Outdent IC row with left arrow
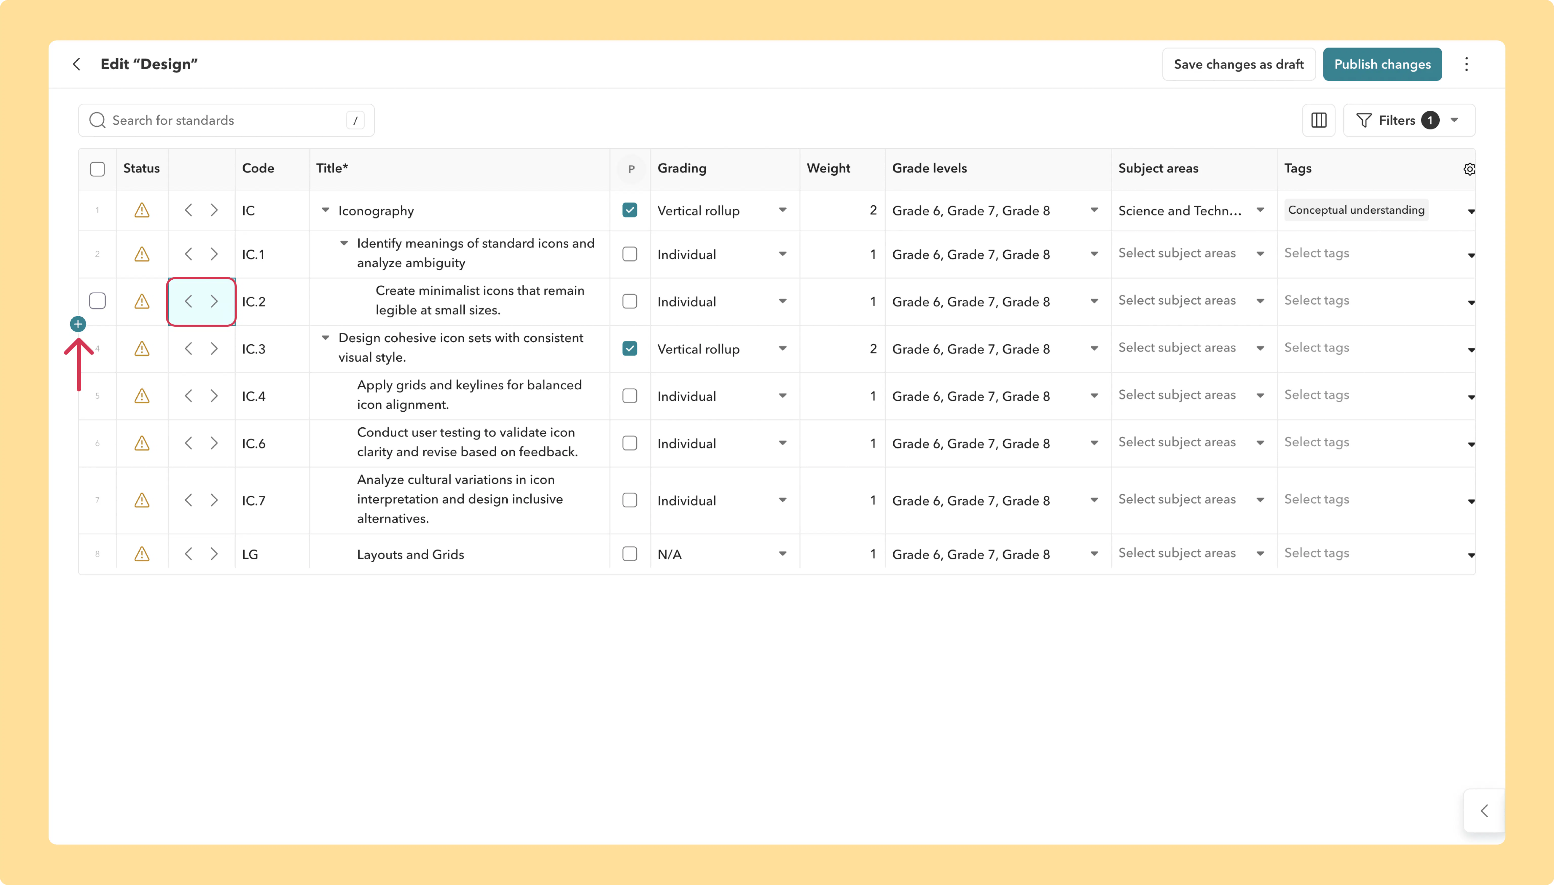Screen dimensions: 1554x885 tap(188, 210)
